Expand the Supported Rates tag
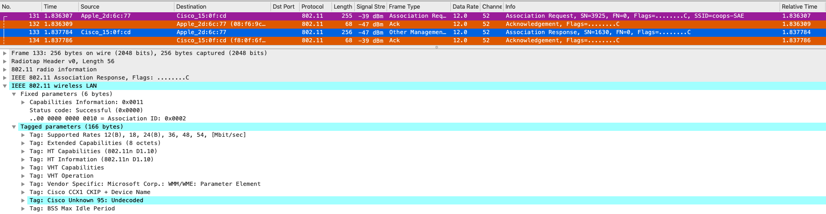The height and width of the screenshot is (214, 826). click(23, 135)
